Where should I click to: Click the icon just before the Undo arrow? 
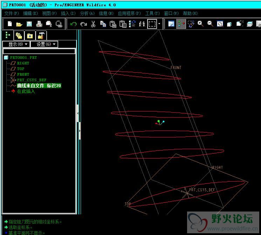pos(59,24)
